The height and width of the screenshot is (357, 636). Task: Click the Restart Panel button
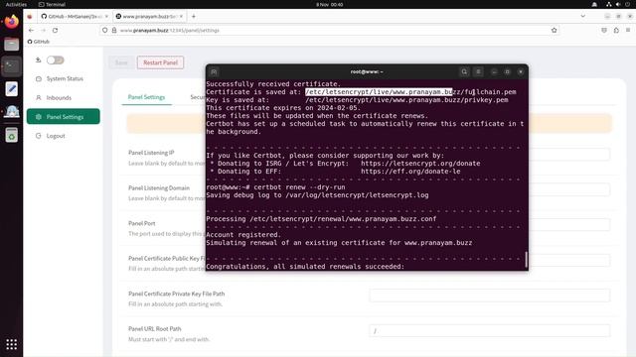(x=160, y=62)
